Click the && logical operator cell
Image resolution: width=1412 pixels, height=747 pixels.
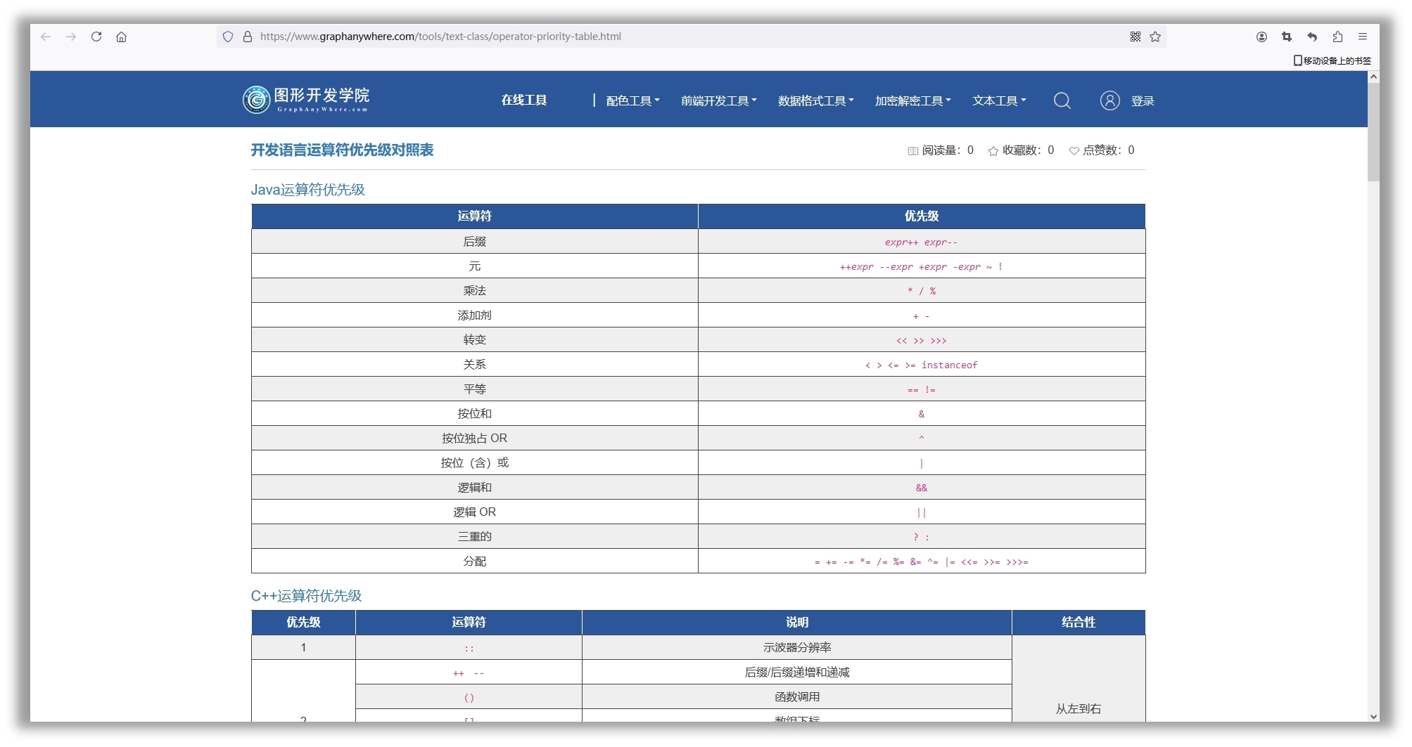pyautogui.click(x=922, y=488)
